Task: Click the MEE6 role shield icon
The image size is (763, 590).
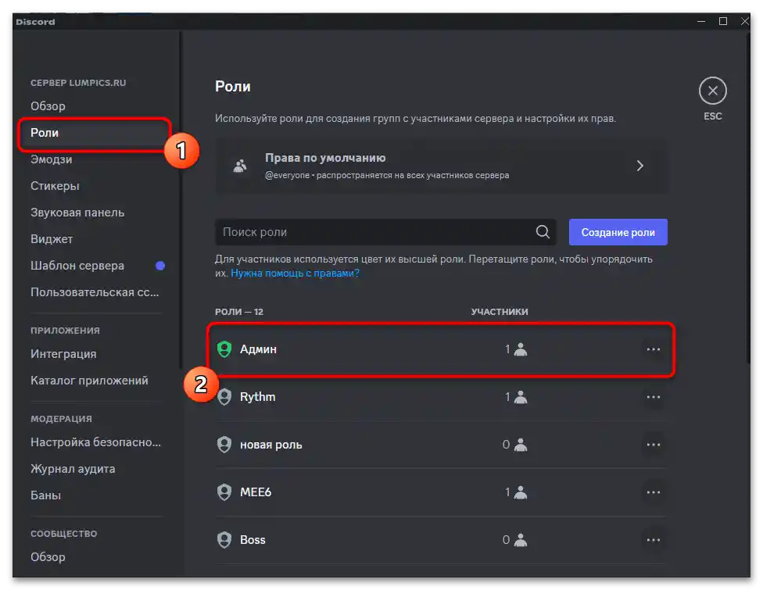Action: (224, 492)
